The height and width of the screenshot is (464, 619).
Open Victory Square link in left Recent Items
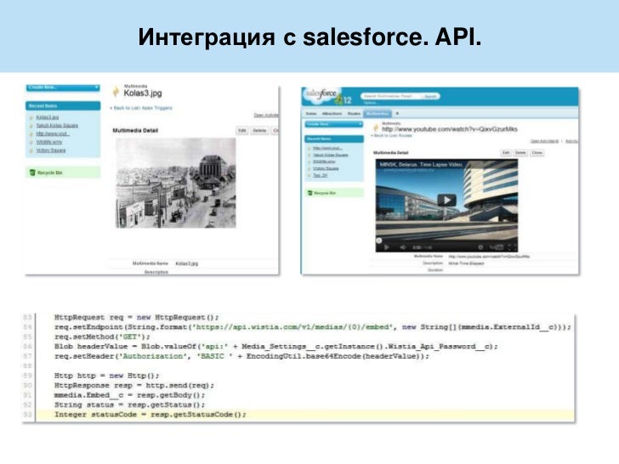coord(51,150)
